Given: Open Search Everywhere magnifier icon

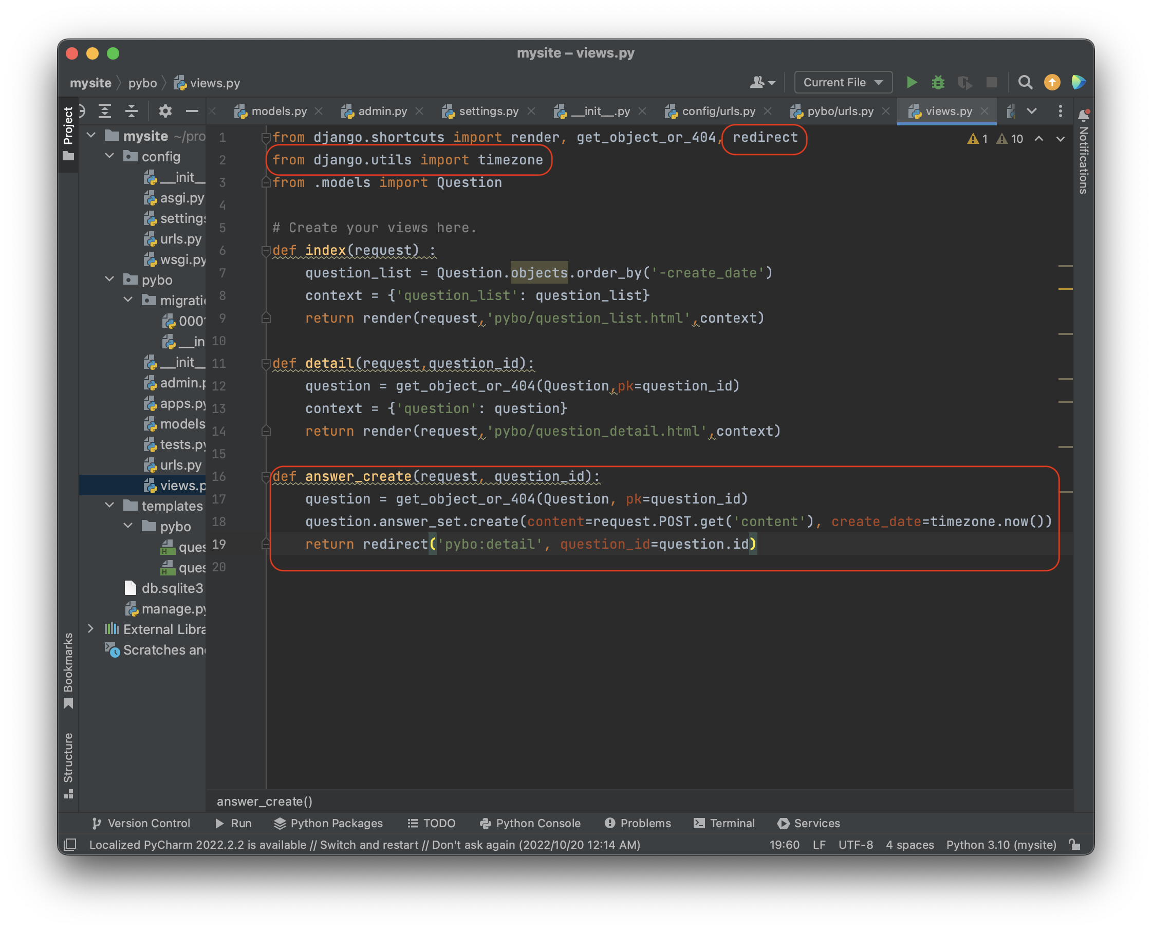Looking at the screenshot, I should pyautogui.click(x=1025, y=83).
